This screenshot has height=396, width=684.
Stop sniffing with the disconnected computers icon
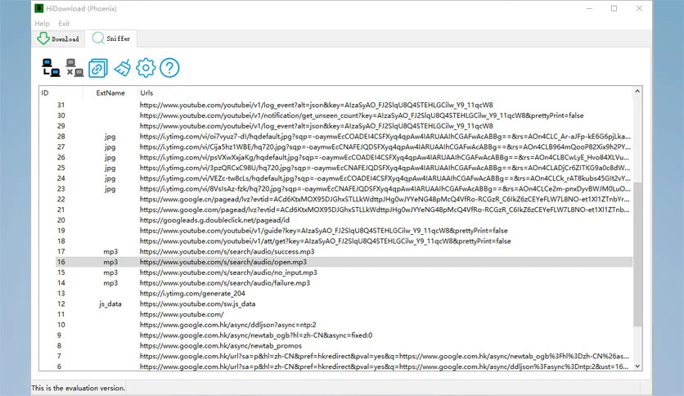74,68
